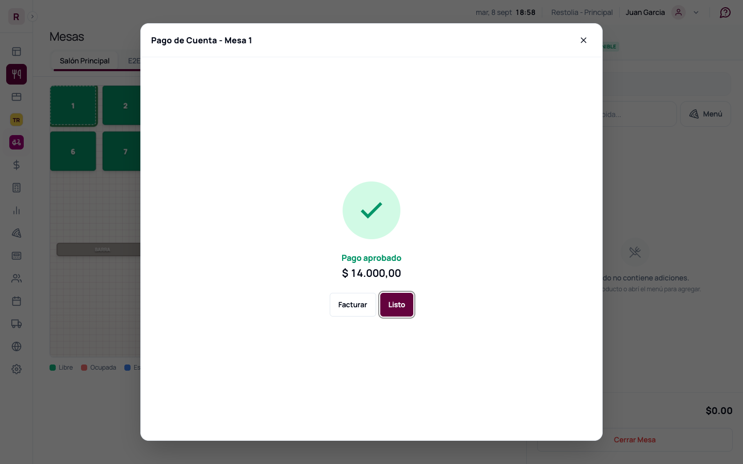
Task: Open the truck suppliers sidebar icon
Action: click(17, 324)
